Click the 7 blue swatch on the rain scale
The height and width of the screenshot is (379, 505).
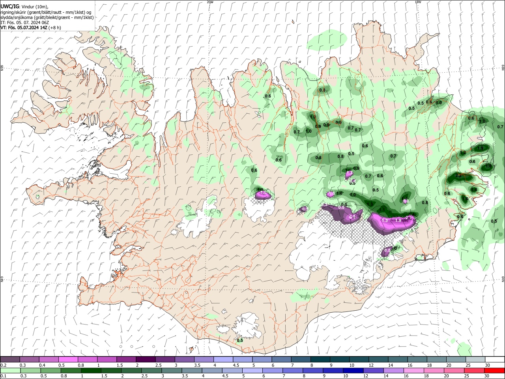[x=293, y=370]
